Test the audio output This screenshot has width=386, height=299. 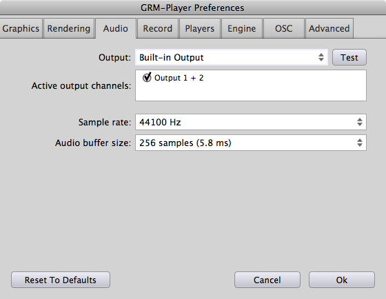click(x=349, y=57)
